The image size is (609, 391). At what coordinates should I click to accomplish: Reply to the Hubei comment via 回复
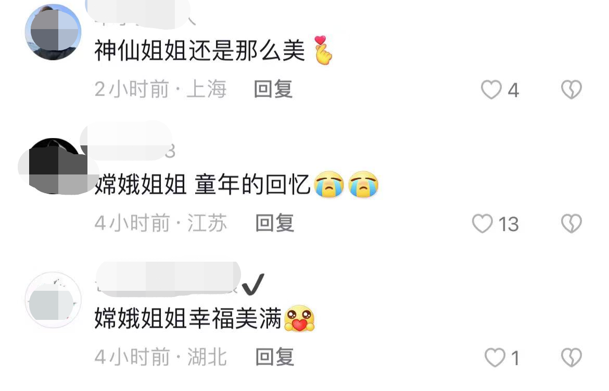pyautogui.click(x=275, y=357)
